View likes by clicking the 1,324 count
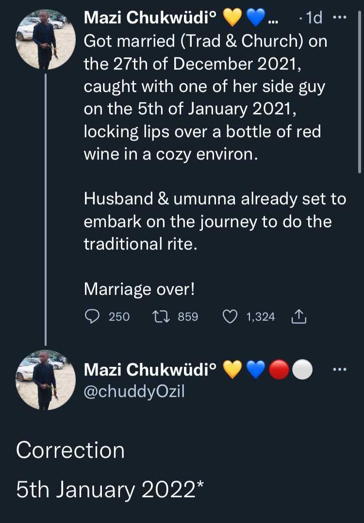The height and width of the screenshot is (523, 364). [260, 317]
